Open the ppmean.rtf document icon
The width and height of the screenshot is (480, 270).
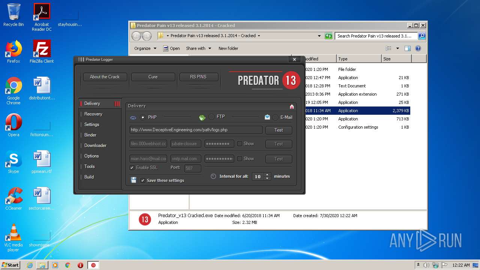[x=42, y=162]
